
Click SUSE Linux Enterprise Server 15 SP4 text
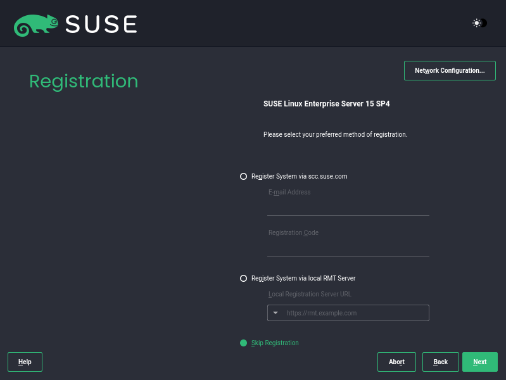pos(326,104)
